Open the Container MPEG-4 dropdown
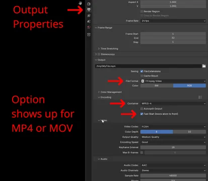 pyautogui.click(x=173, y=104)
